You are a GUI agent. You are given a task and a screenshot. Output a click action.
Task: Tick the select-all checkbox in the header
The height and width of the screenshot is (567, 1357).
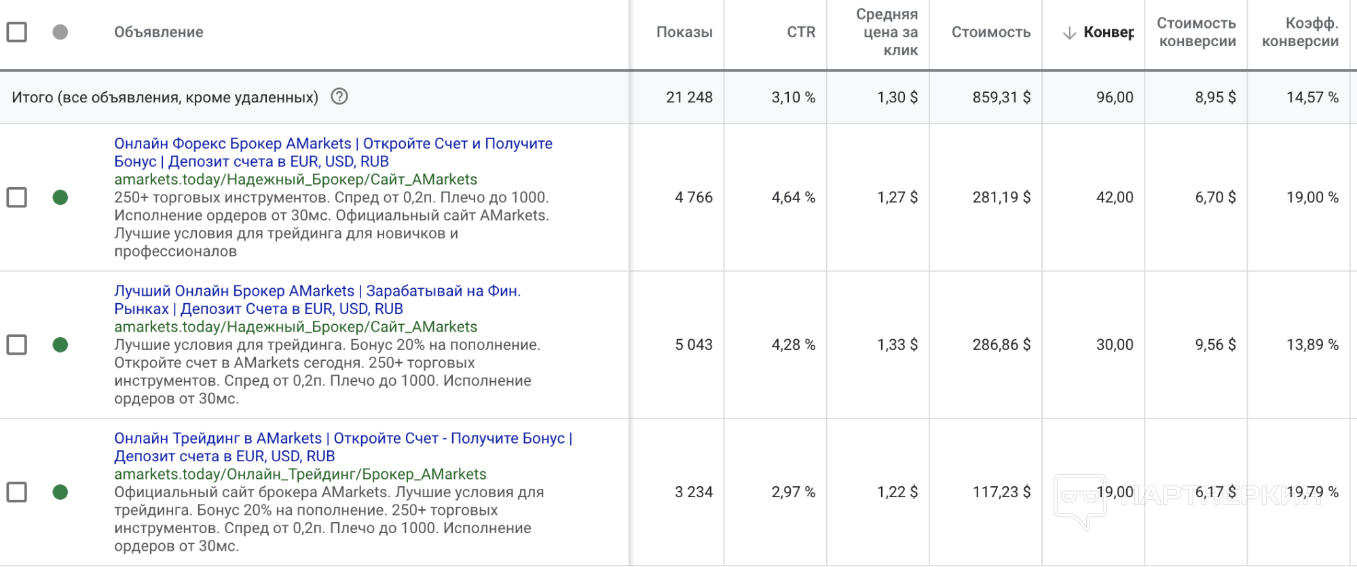(x=17, y=32)
